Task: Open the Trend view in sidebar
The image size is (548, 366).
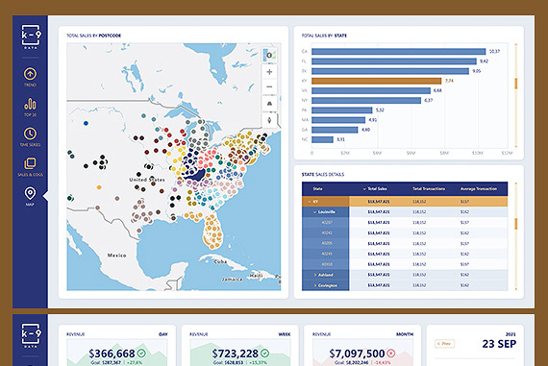Action: (x=30, y=74)
